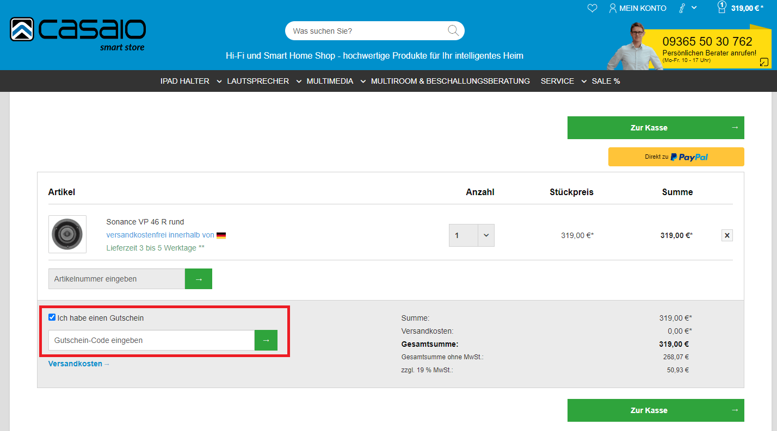
Task: Click the 50,93 € VAT value
Action: tap(678, 370)
